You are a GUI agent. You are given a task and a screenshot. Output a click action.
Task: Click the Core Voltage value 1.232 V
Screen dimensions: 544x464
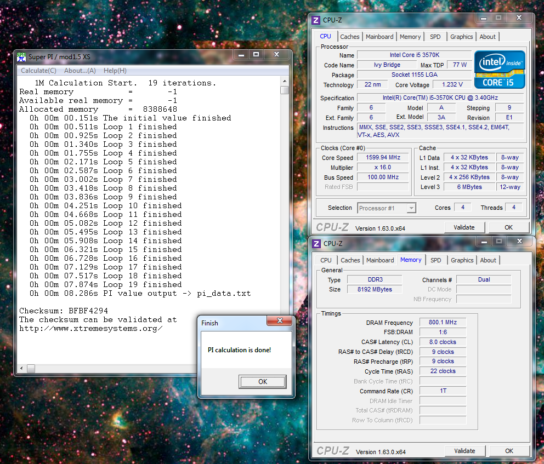(452, 84)
